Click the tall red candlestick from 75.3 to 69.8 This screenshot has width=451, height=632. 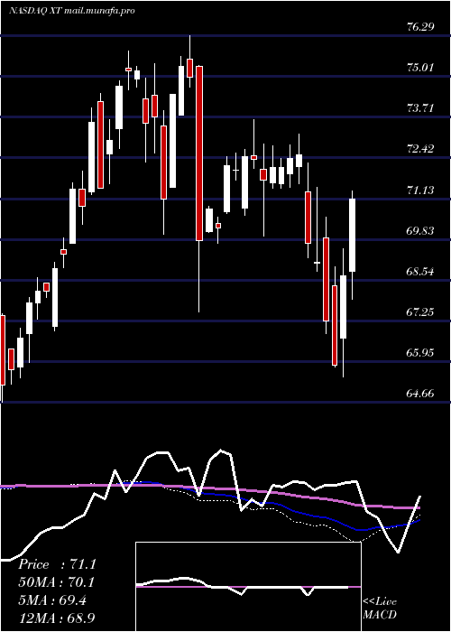click(x=199, y=153)
